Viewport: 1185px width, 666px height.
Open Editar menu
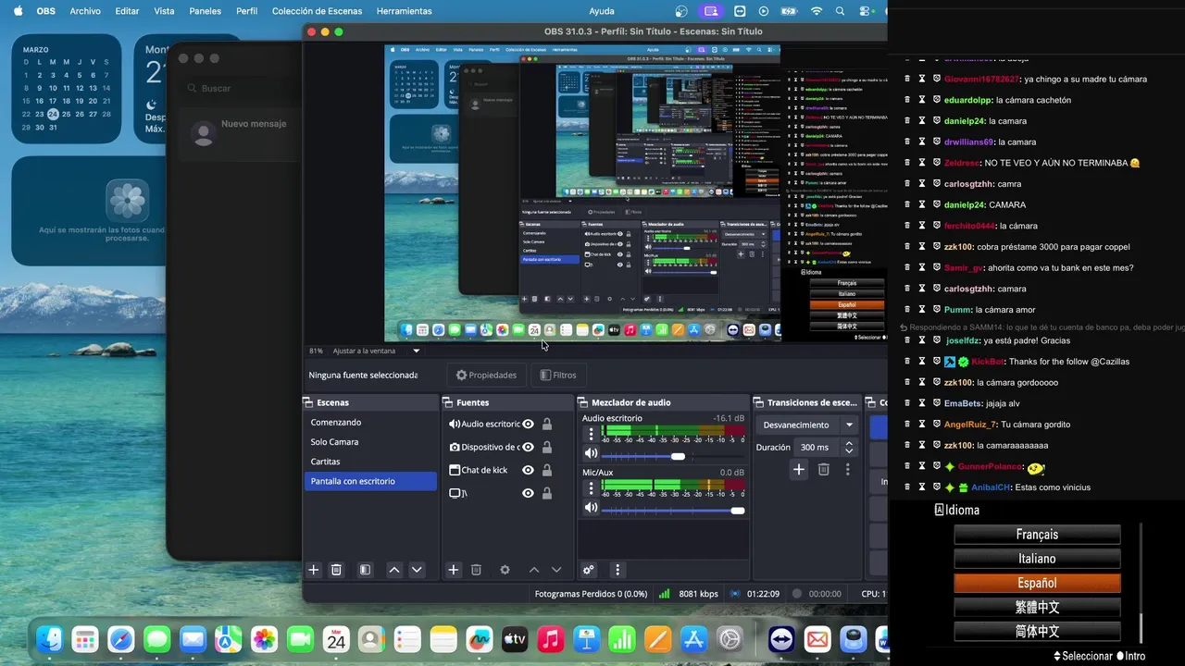127,11
